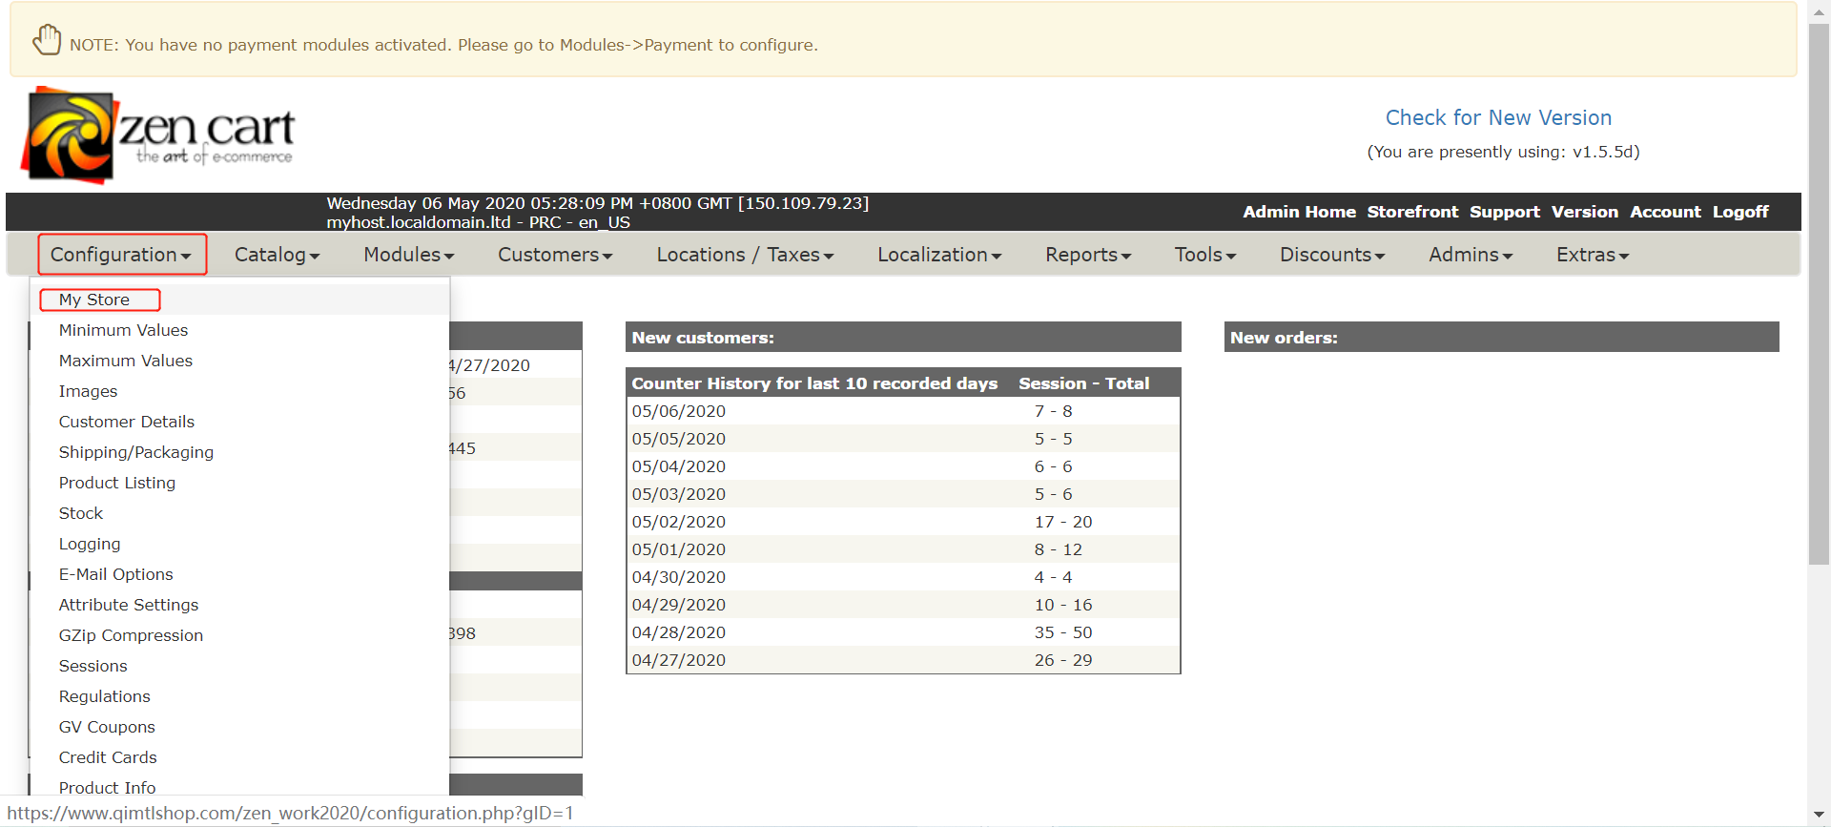This screenshot has width=1831, height=827.
Task: Click the New orders: panel header
Action: pyautogui.click(x=1502, y=337)
